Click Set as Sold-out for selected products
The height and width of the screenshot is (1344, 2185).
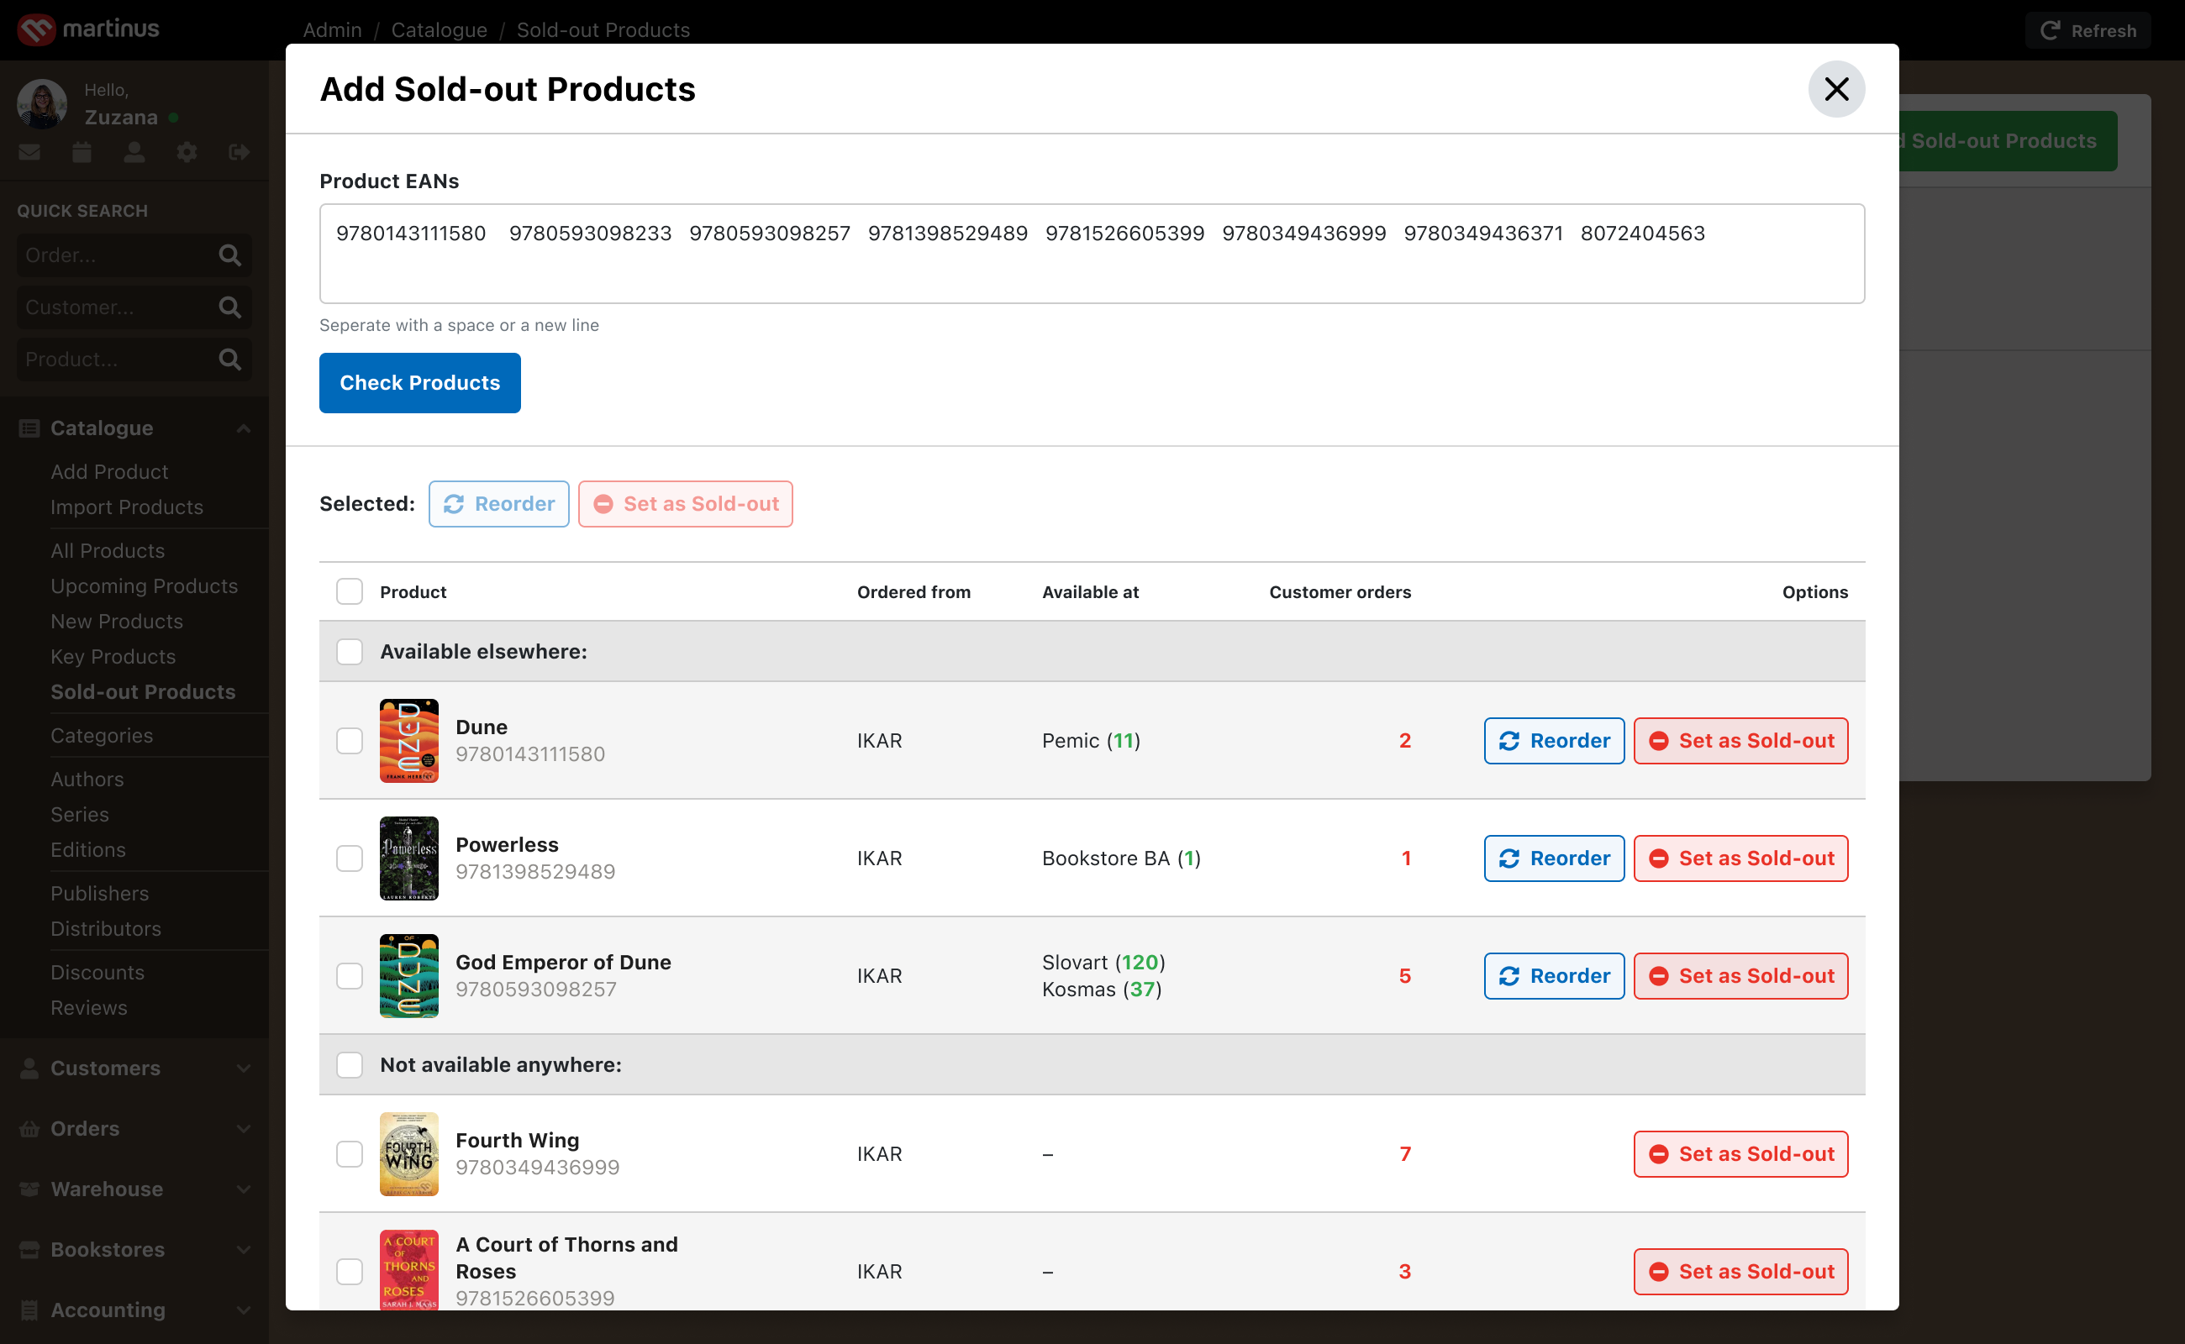(686, 504)
